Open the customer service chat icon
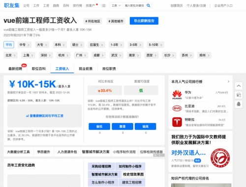 tap(239, 95)
